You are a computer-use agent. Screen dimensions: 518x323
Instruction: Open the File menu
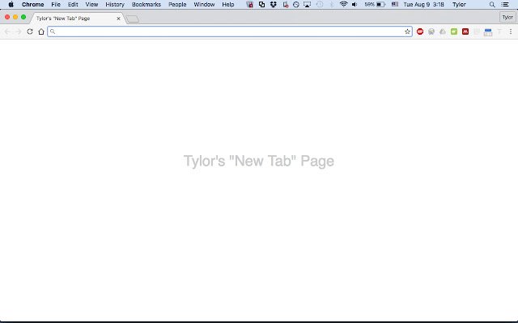tap(56, 5)
